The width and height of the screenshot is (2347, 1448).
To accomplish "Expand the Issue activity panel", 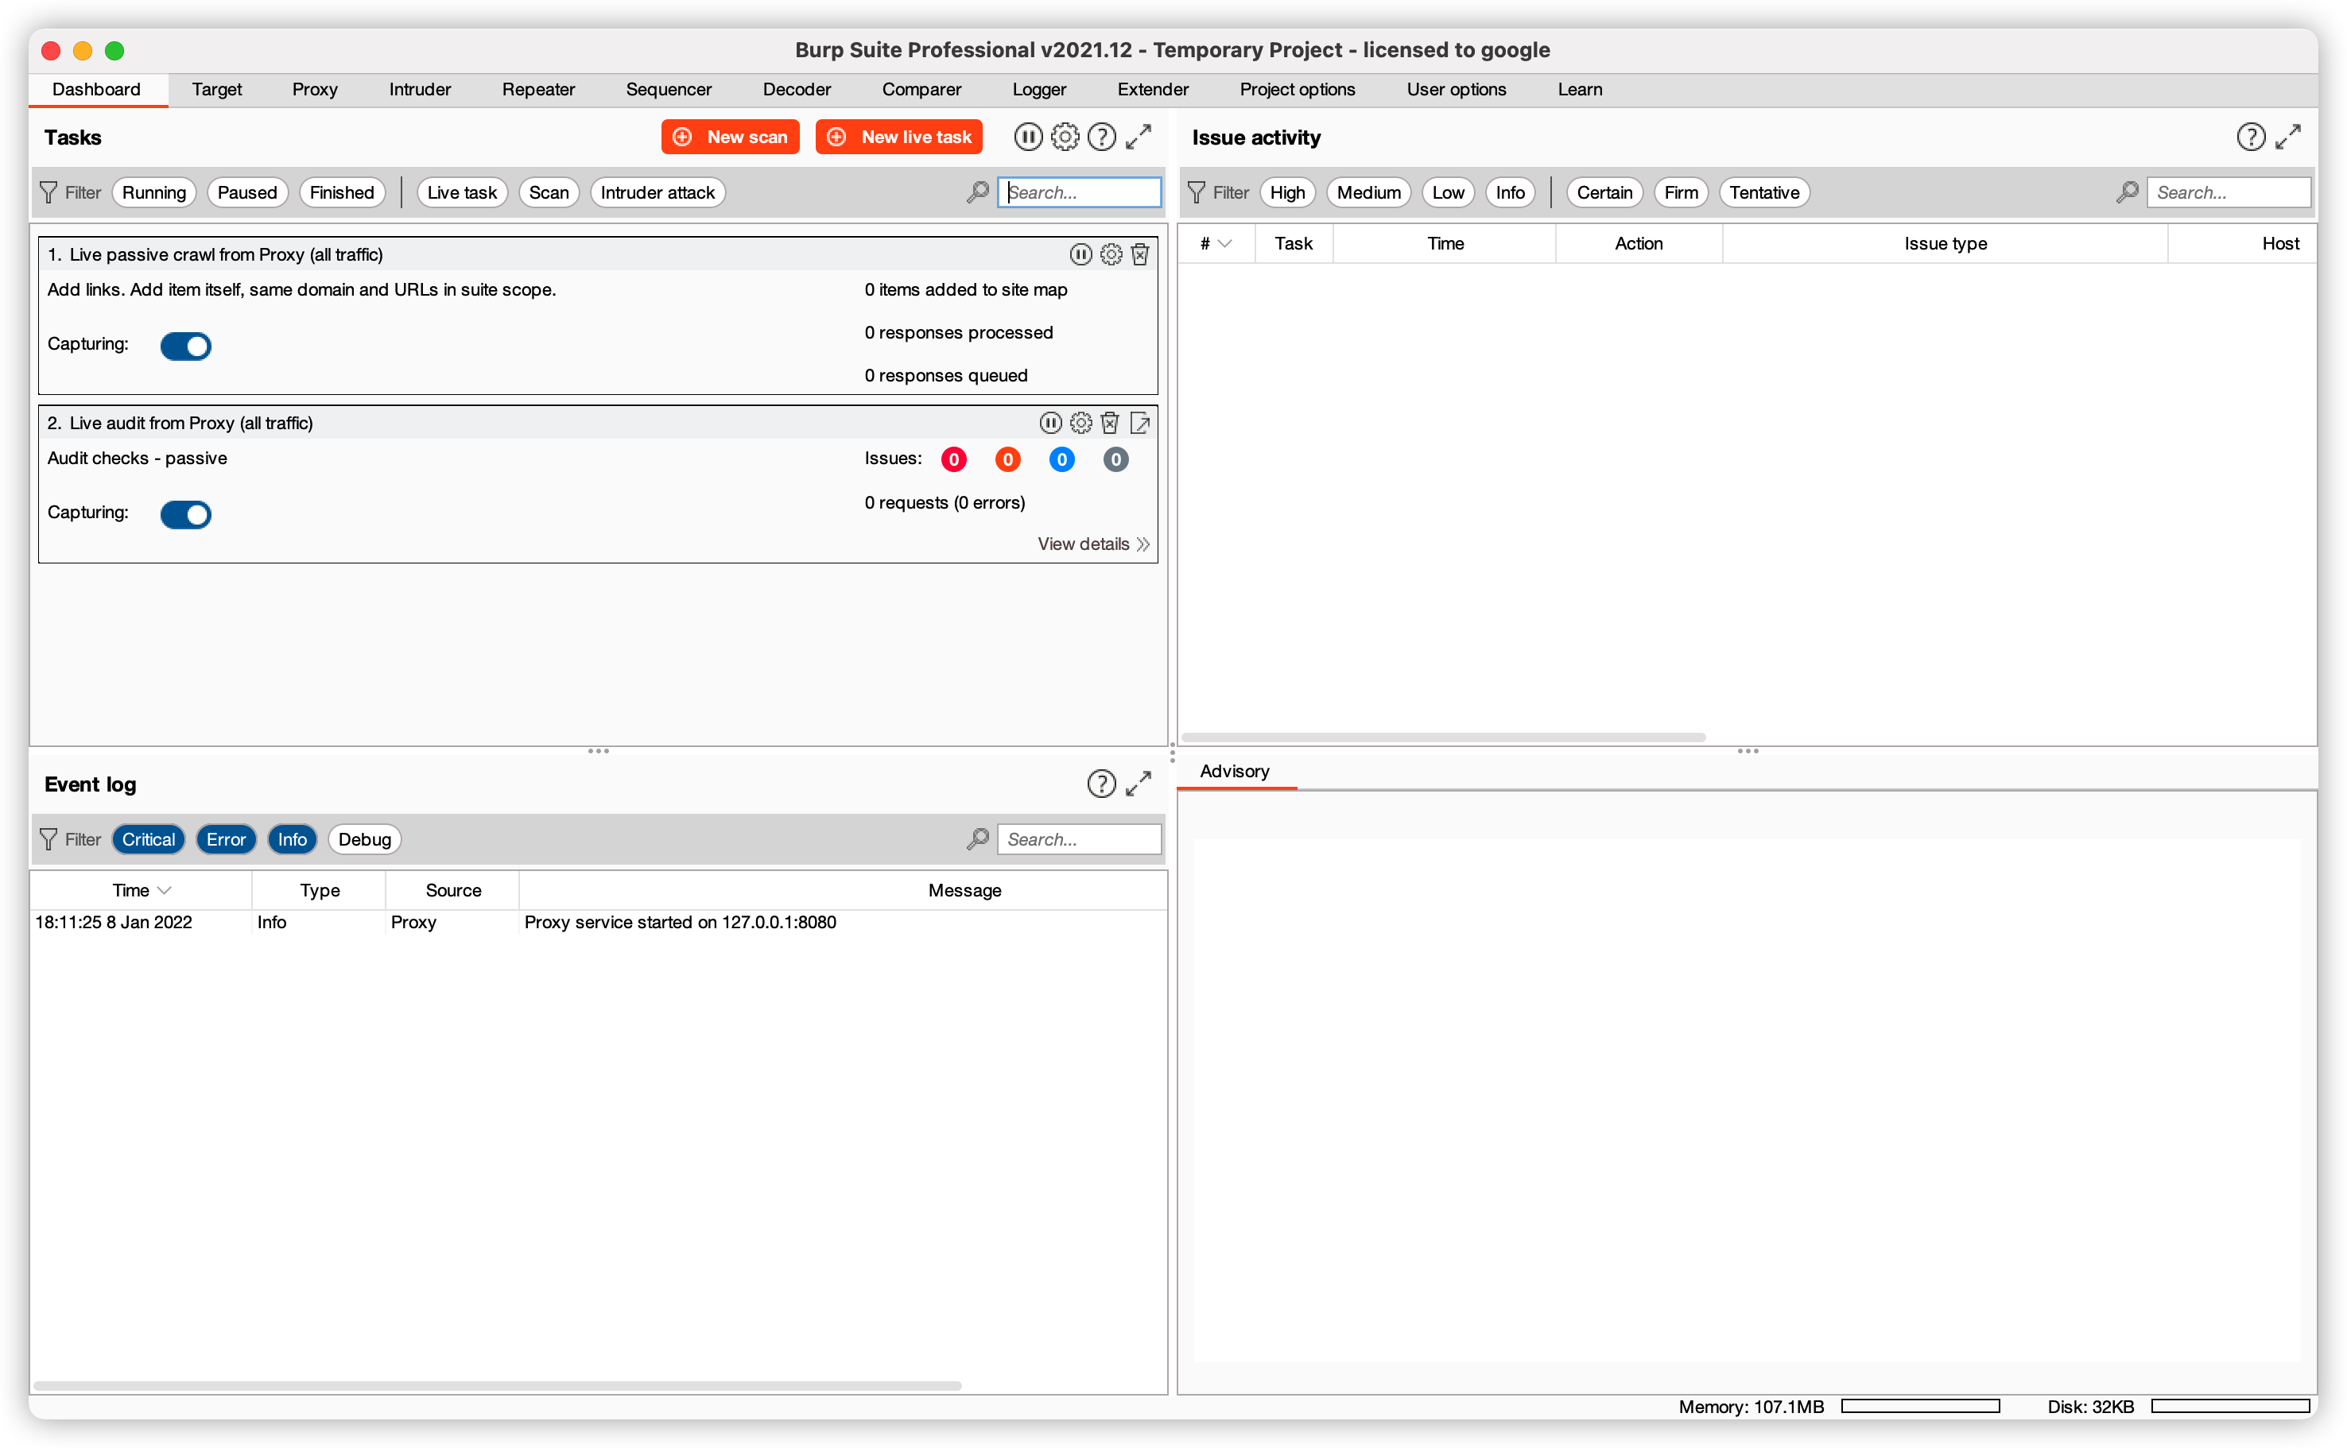I will coord(2287,137).
